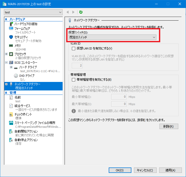
Task: Click the 最大帯域幅 input field
Action: pyautogui.click(x=119, y=104)
